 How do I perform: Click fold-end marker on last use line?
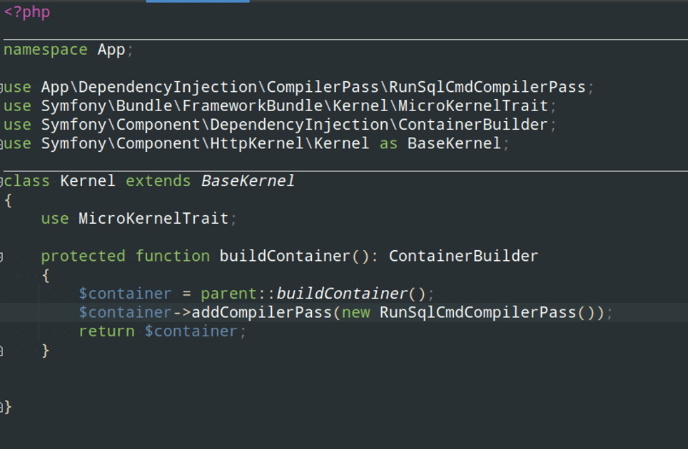[x=2, y=144]
